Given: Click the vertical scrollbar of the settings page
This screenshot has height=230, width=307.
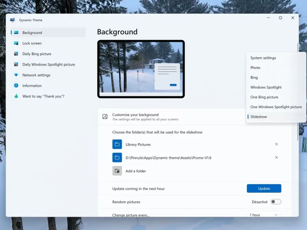Looking at the screenshot, I should coord(298,92).
